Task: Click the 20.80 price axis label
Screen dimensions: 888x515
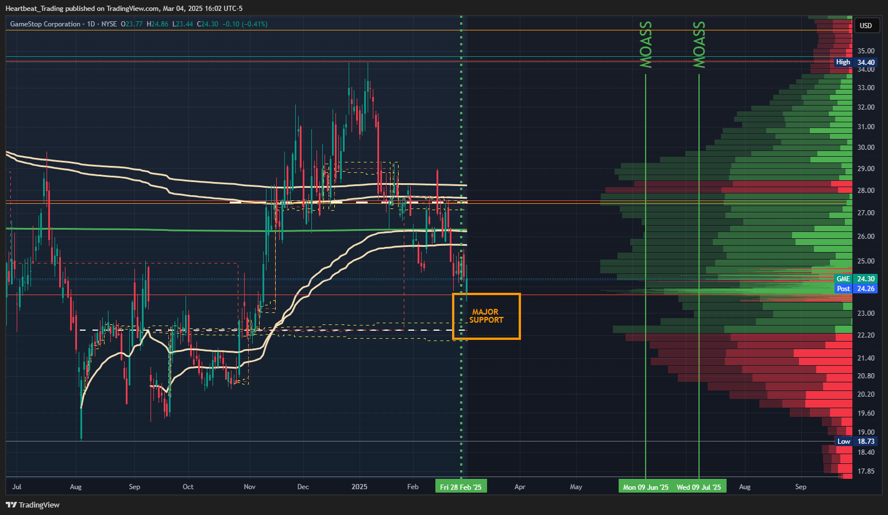Action: [866, 376]
